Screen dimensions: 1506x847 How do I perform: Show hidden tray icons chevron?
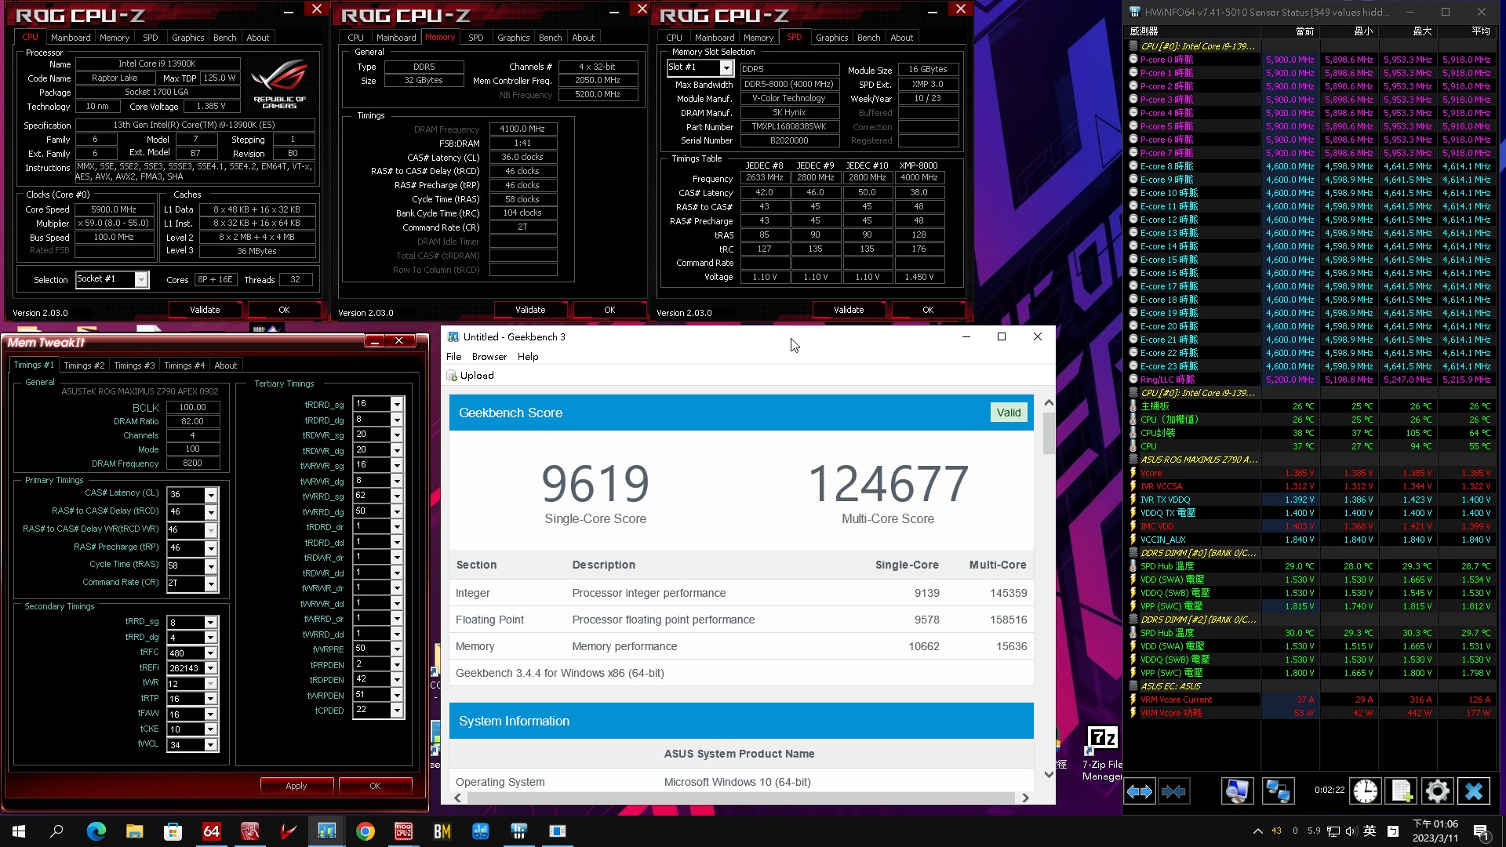click(x=1257, y=831)
